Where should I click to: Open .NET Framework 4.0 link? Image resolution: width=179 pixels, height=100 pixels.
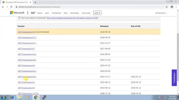tap(26, 88)
